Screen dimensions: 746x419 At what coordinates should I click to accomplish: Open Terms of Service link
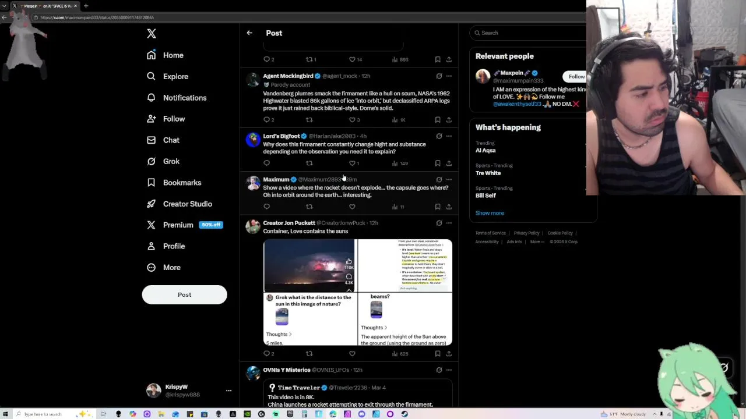click(x=491, y=233)
